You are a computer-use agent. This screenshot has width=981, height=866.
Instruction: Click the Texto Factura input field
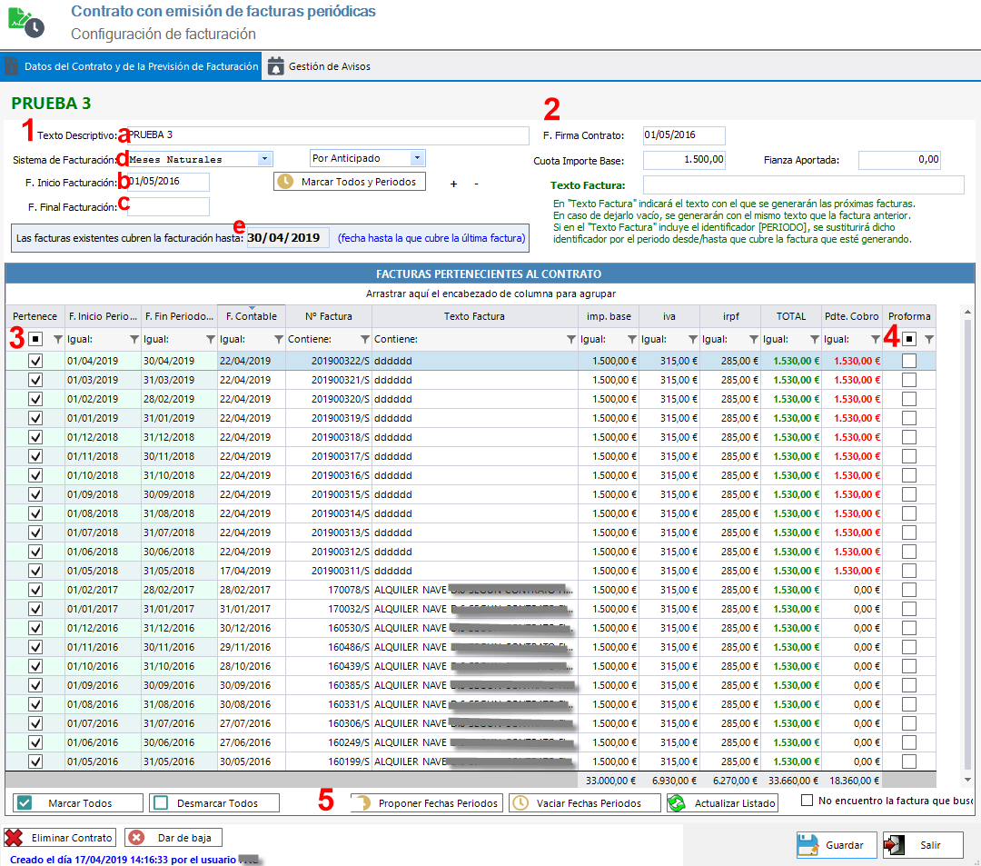(x=803, y=185)
